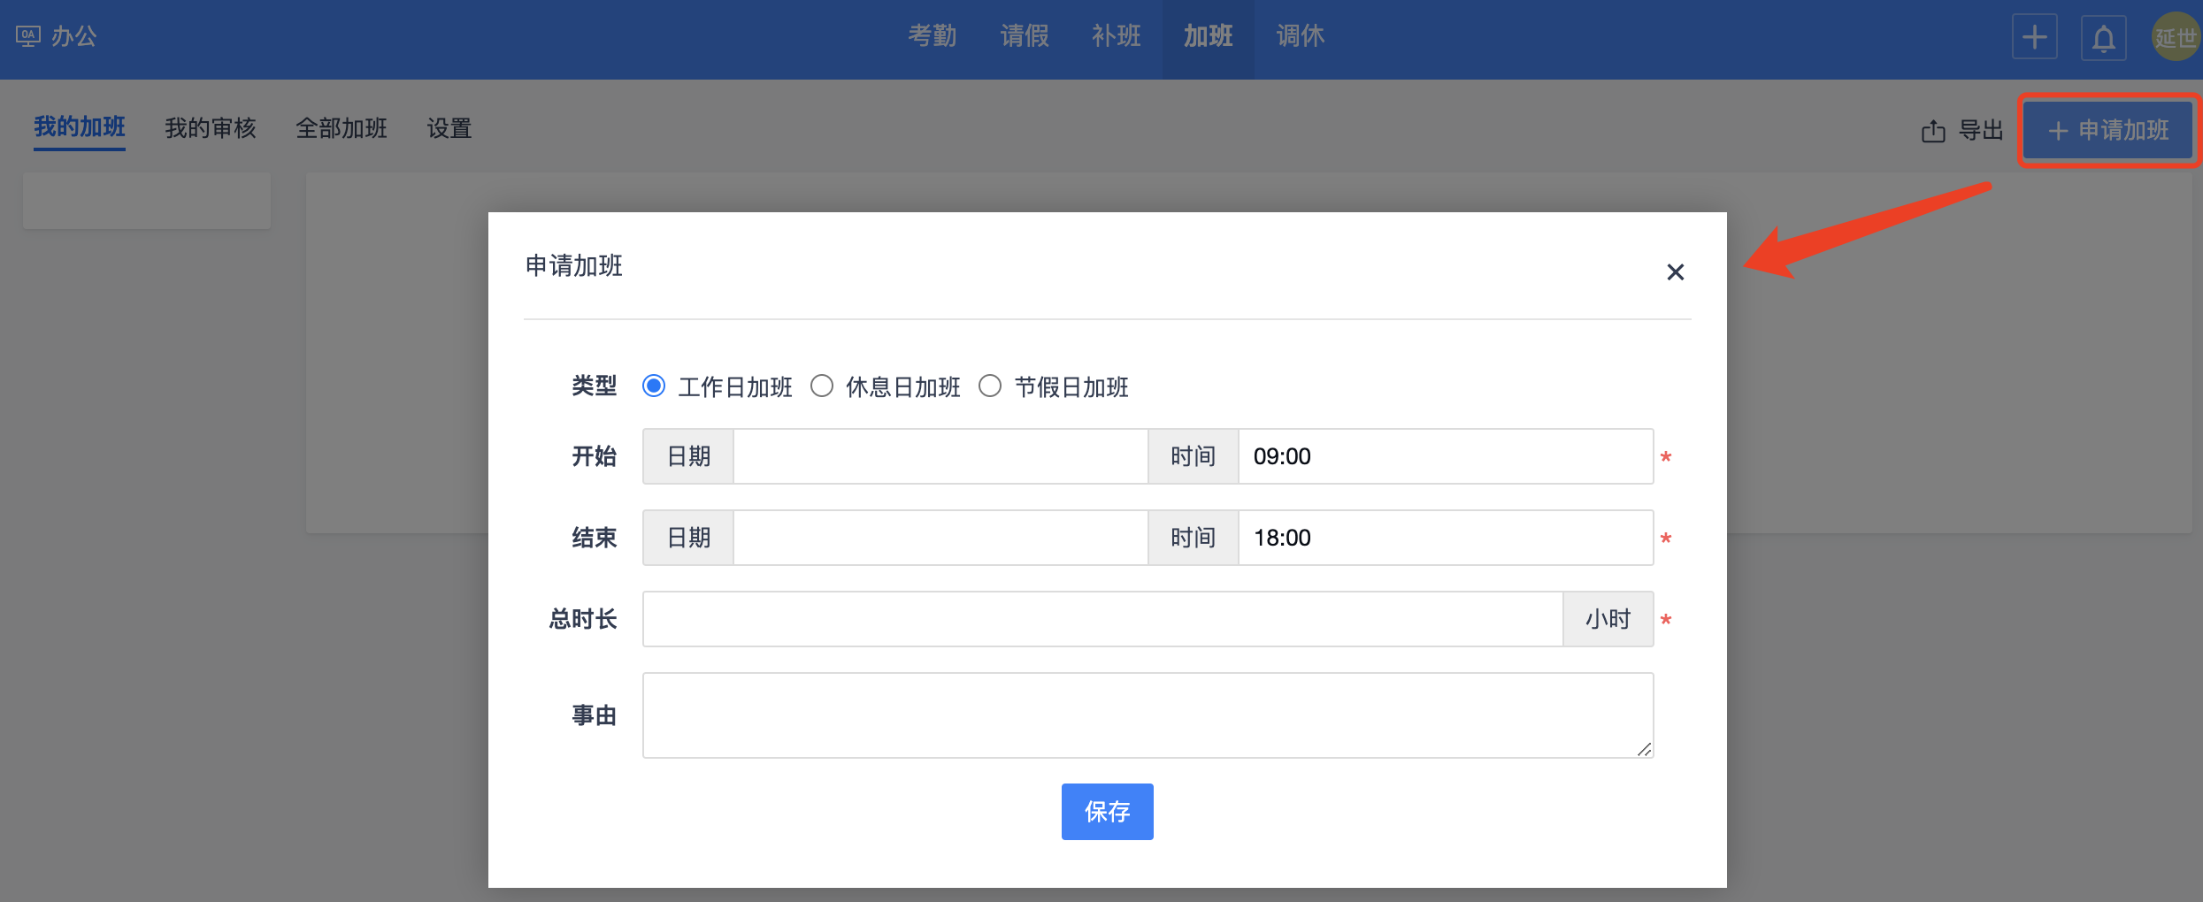Select 节假日加班 radio option
Image resolution: width=2203 pixels, height=902 pixels.
click(x=990, y=386)
